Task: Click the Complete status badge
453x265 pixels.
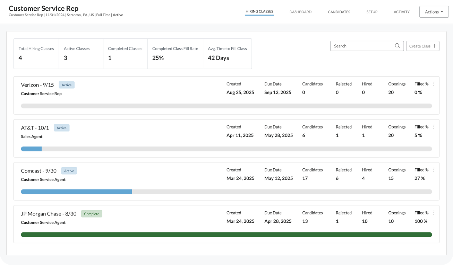Action: (x=92, y=214)
